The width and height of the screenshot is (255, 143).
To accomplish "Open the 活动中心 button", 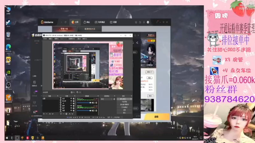I will pyautogui.click(x=151, y=35).
